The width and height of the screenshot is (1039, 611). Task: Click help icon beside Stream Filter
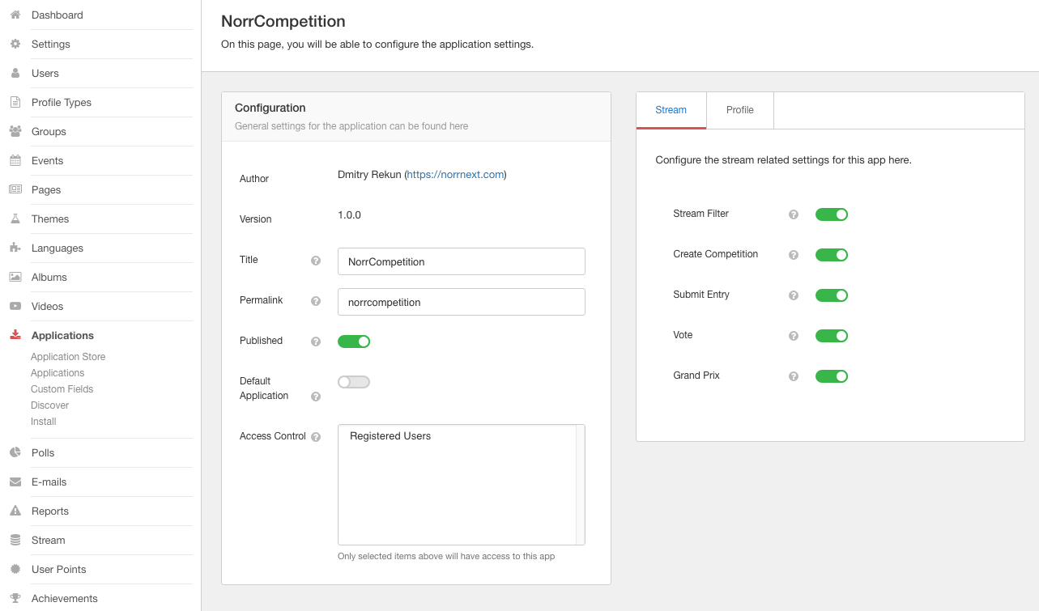794,214
